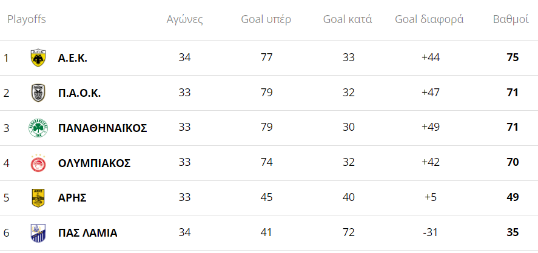Open the Α.Ε.Κ. team name link
Screen dimensions: 538x253
73,58
